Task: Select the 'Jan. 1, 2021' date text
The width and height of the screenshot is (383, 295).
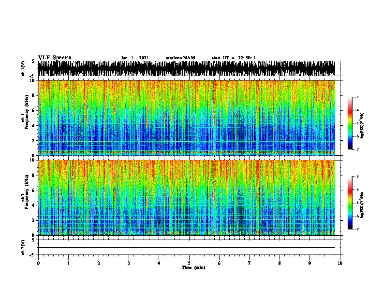Action: (x=135, y=58)
